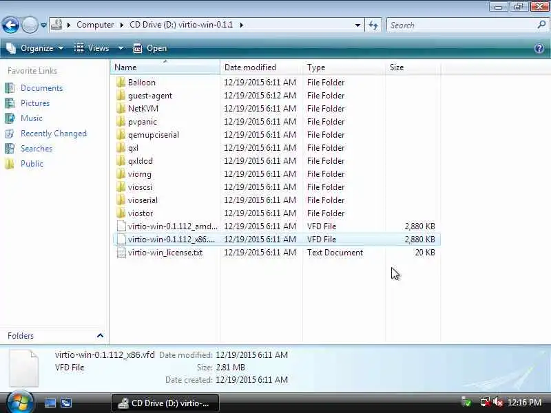Sort by the Date modified column
The width and height of the screenshot is (551, 413).
(261, 67)
